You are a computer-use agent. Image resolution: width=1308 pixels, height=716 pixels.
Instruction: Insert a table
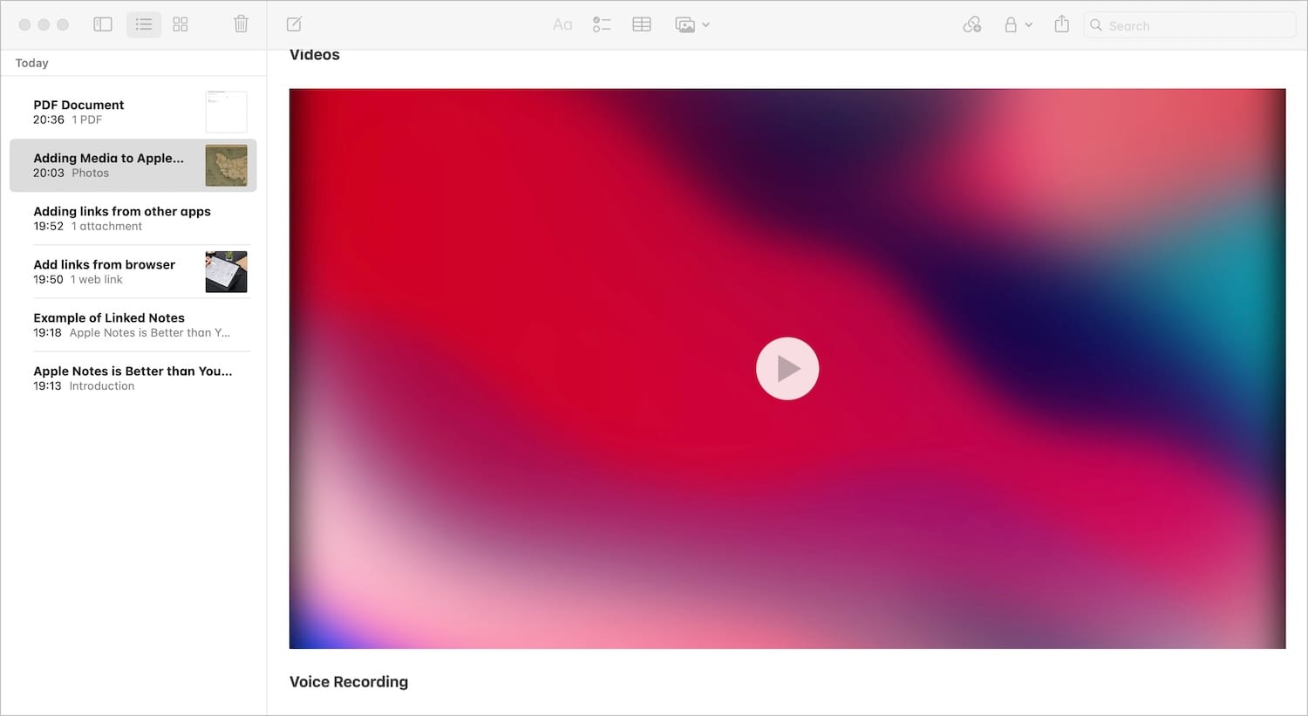[642, 24]
